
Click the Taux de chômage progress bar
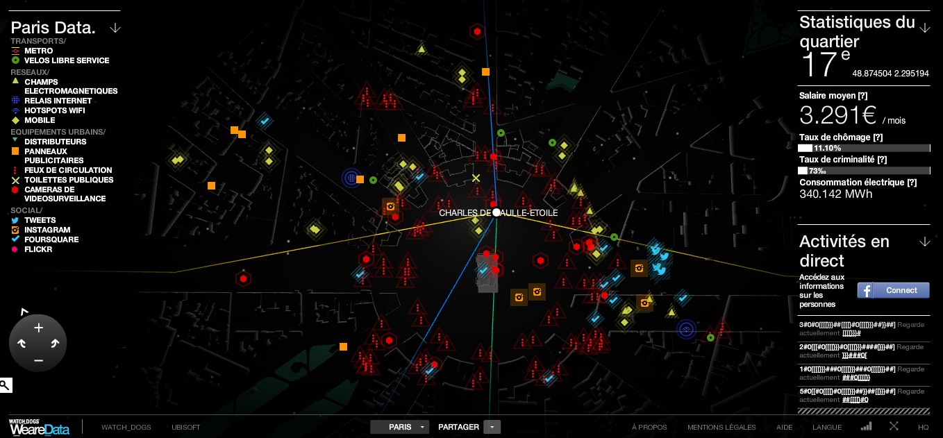(x=864, y=148)
